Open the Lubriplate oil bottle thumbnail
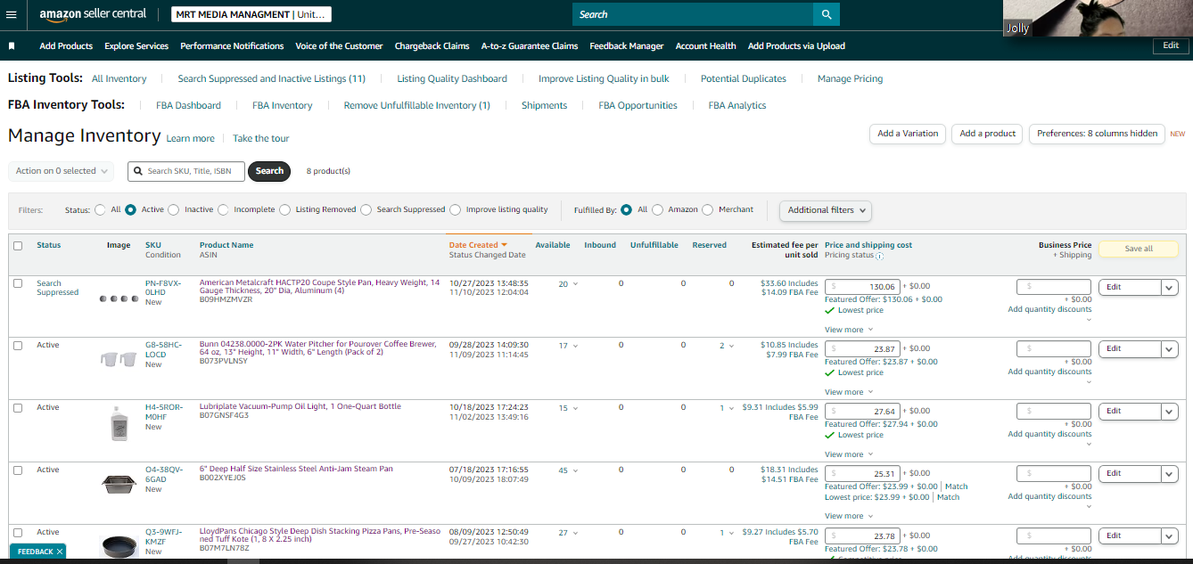Screen dimensions: 1193x564 [x=119, y=423]
